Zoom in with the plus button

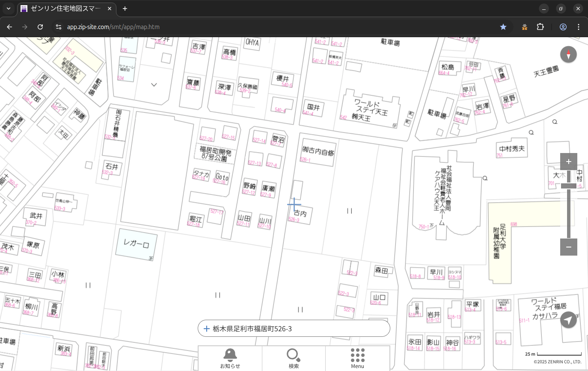click(568, 162)
